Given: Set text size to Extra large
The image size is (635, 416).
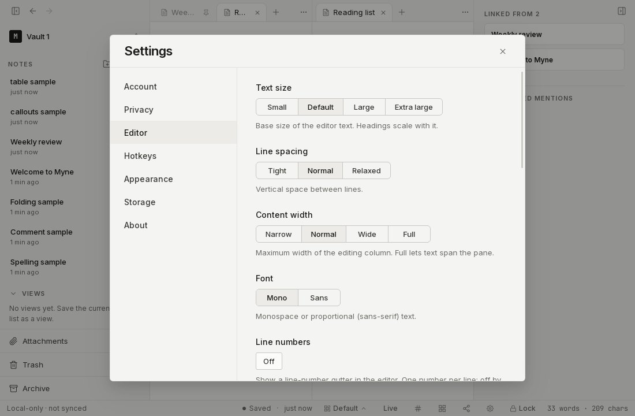Looking at the screenshot, I should click(x=413, y=107).
